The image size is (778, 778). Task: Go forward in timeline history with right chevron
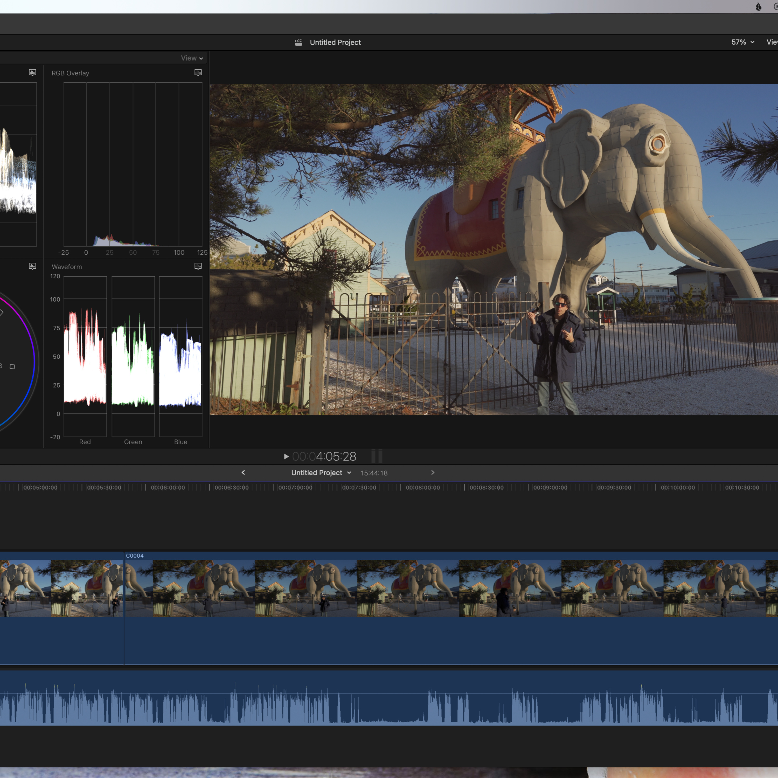(433, 472)
